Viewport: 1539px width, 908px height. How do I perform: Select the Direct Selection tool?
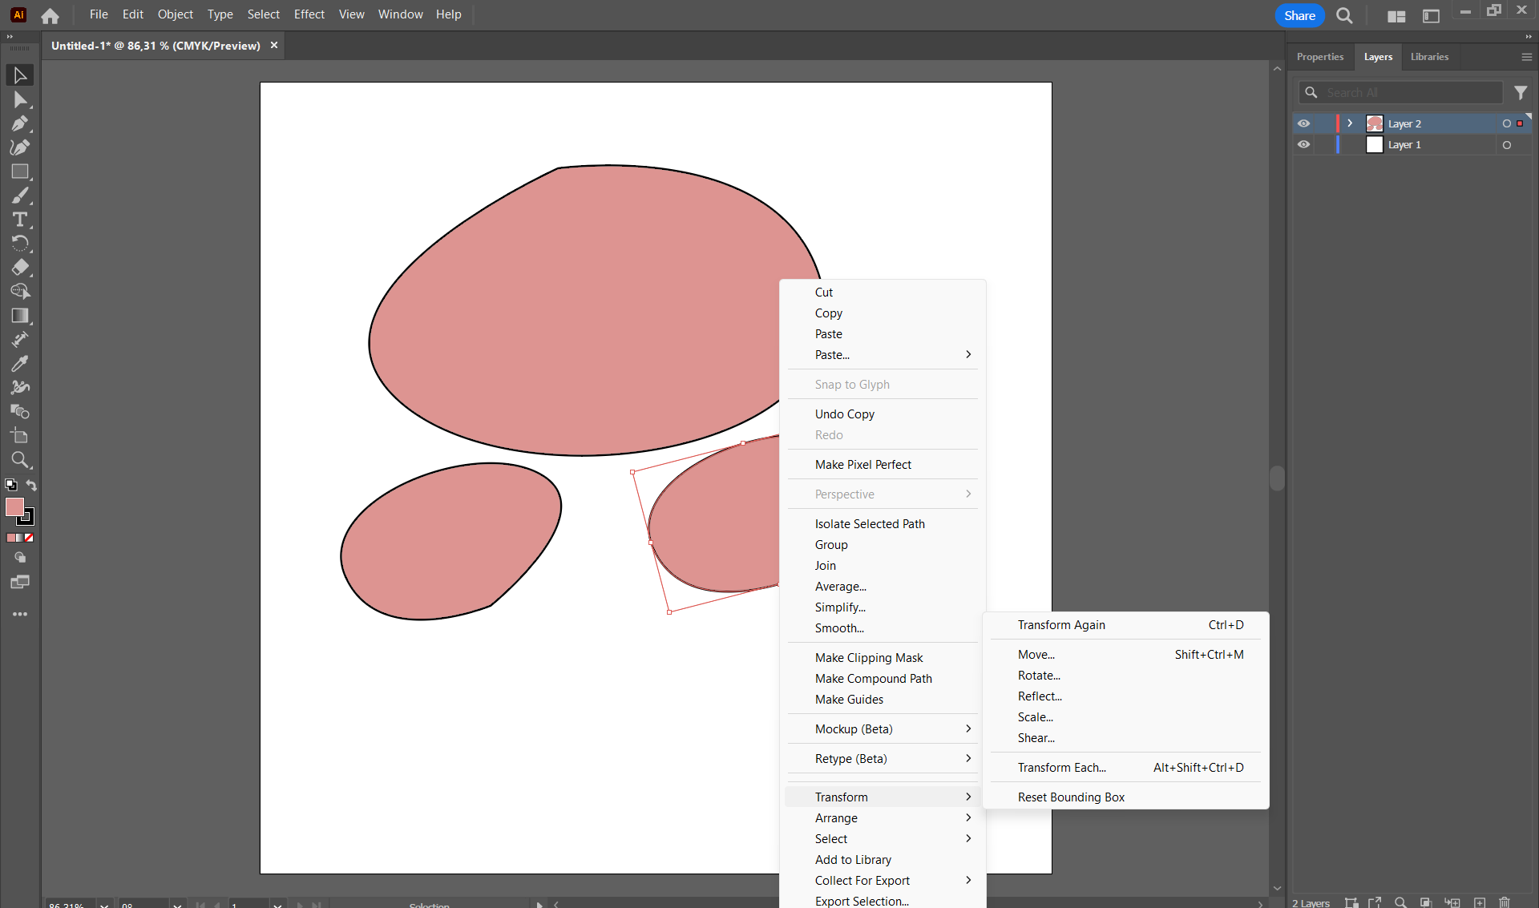coord(20,99)
